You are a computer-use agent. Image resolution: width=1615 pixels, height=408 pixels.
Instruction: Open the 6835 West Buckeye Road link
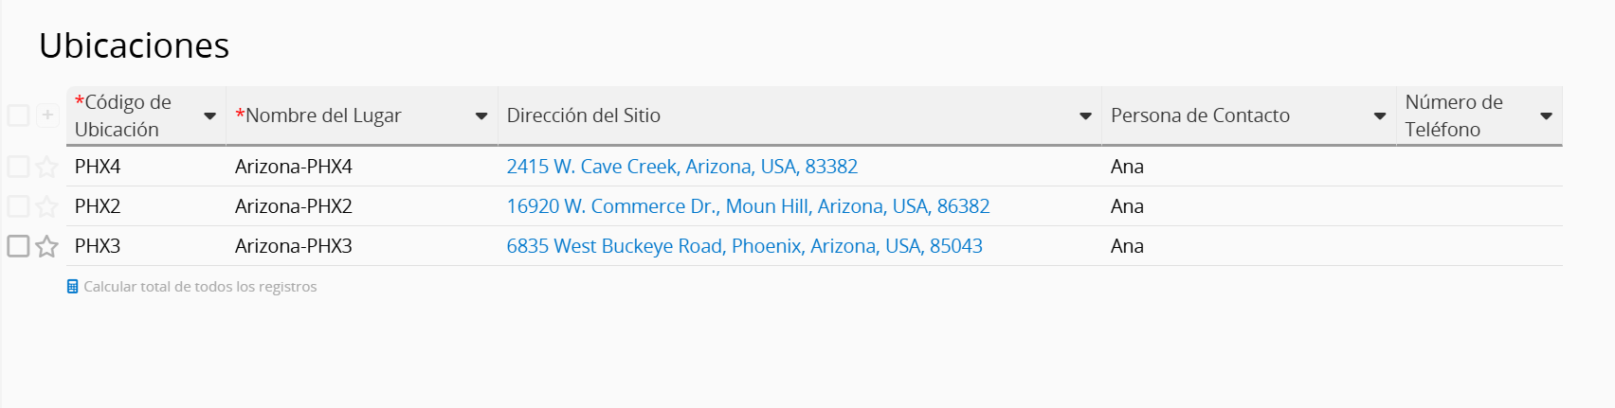point(744,246)
